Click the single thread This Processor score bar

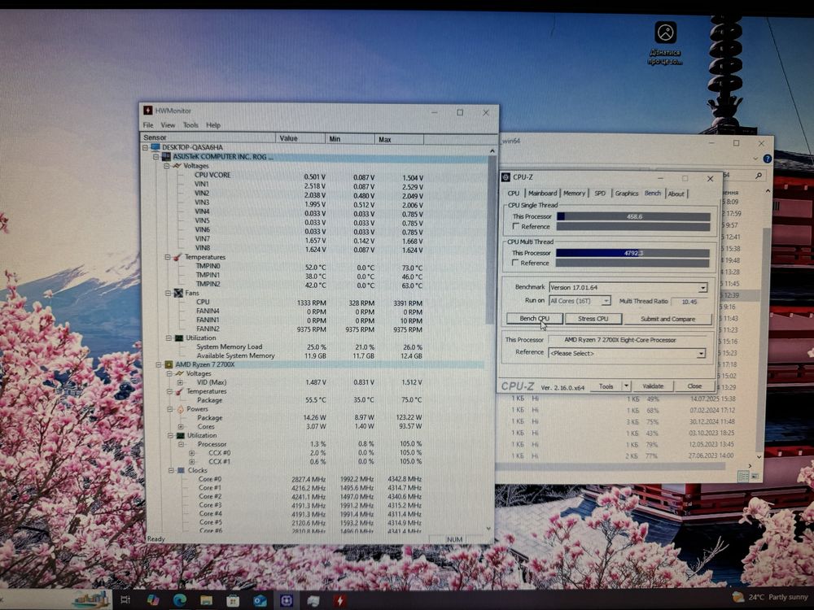tap(633, 216)
